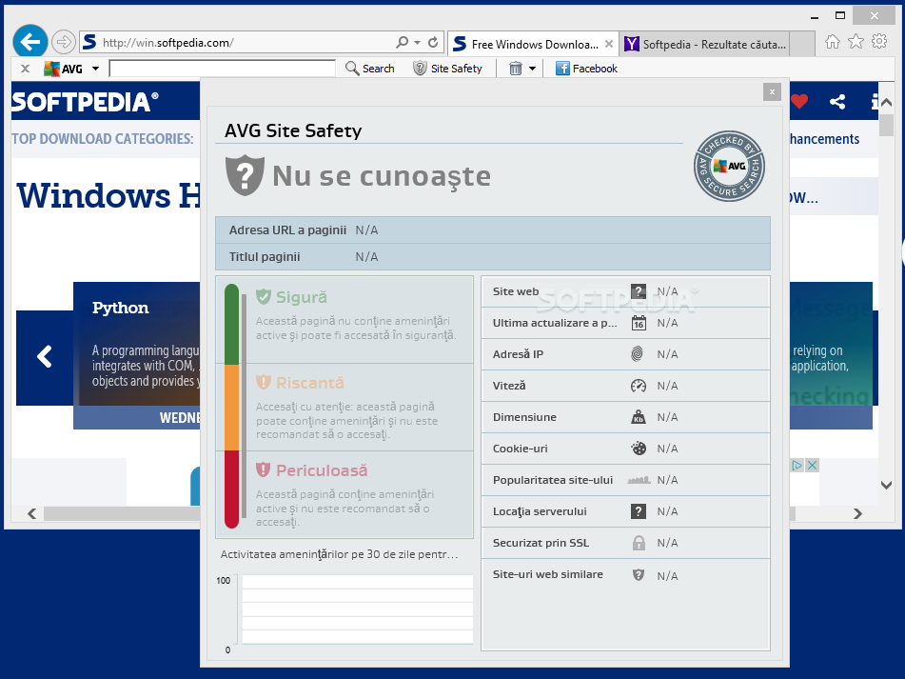Viewport: 905px width, 679px height.
Task: Click the Periculoasă red shield icon
Action: click(264, 469)
